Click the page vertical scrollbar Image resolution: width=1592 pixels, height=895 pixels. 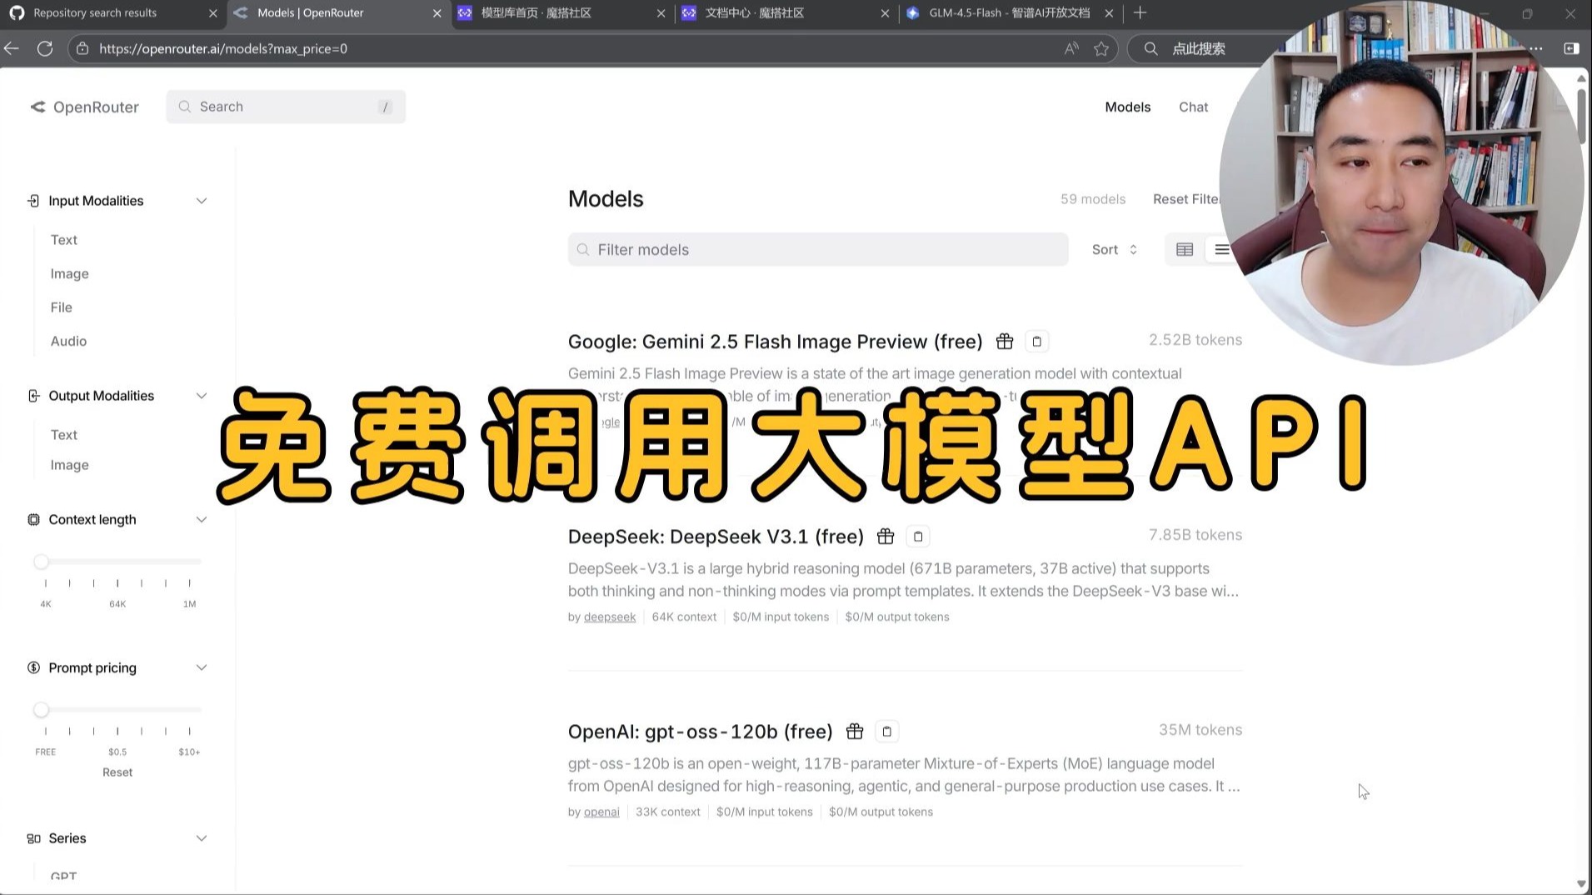coord(1581,117)
